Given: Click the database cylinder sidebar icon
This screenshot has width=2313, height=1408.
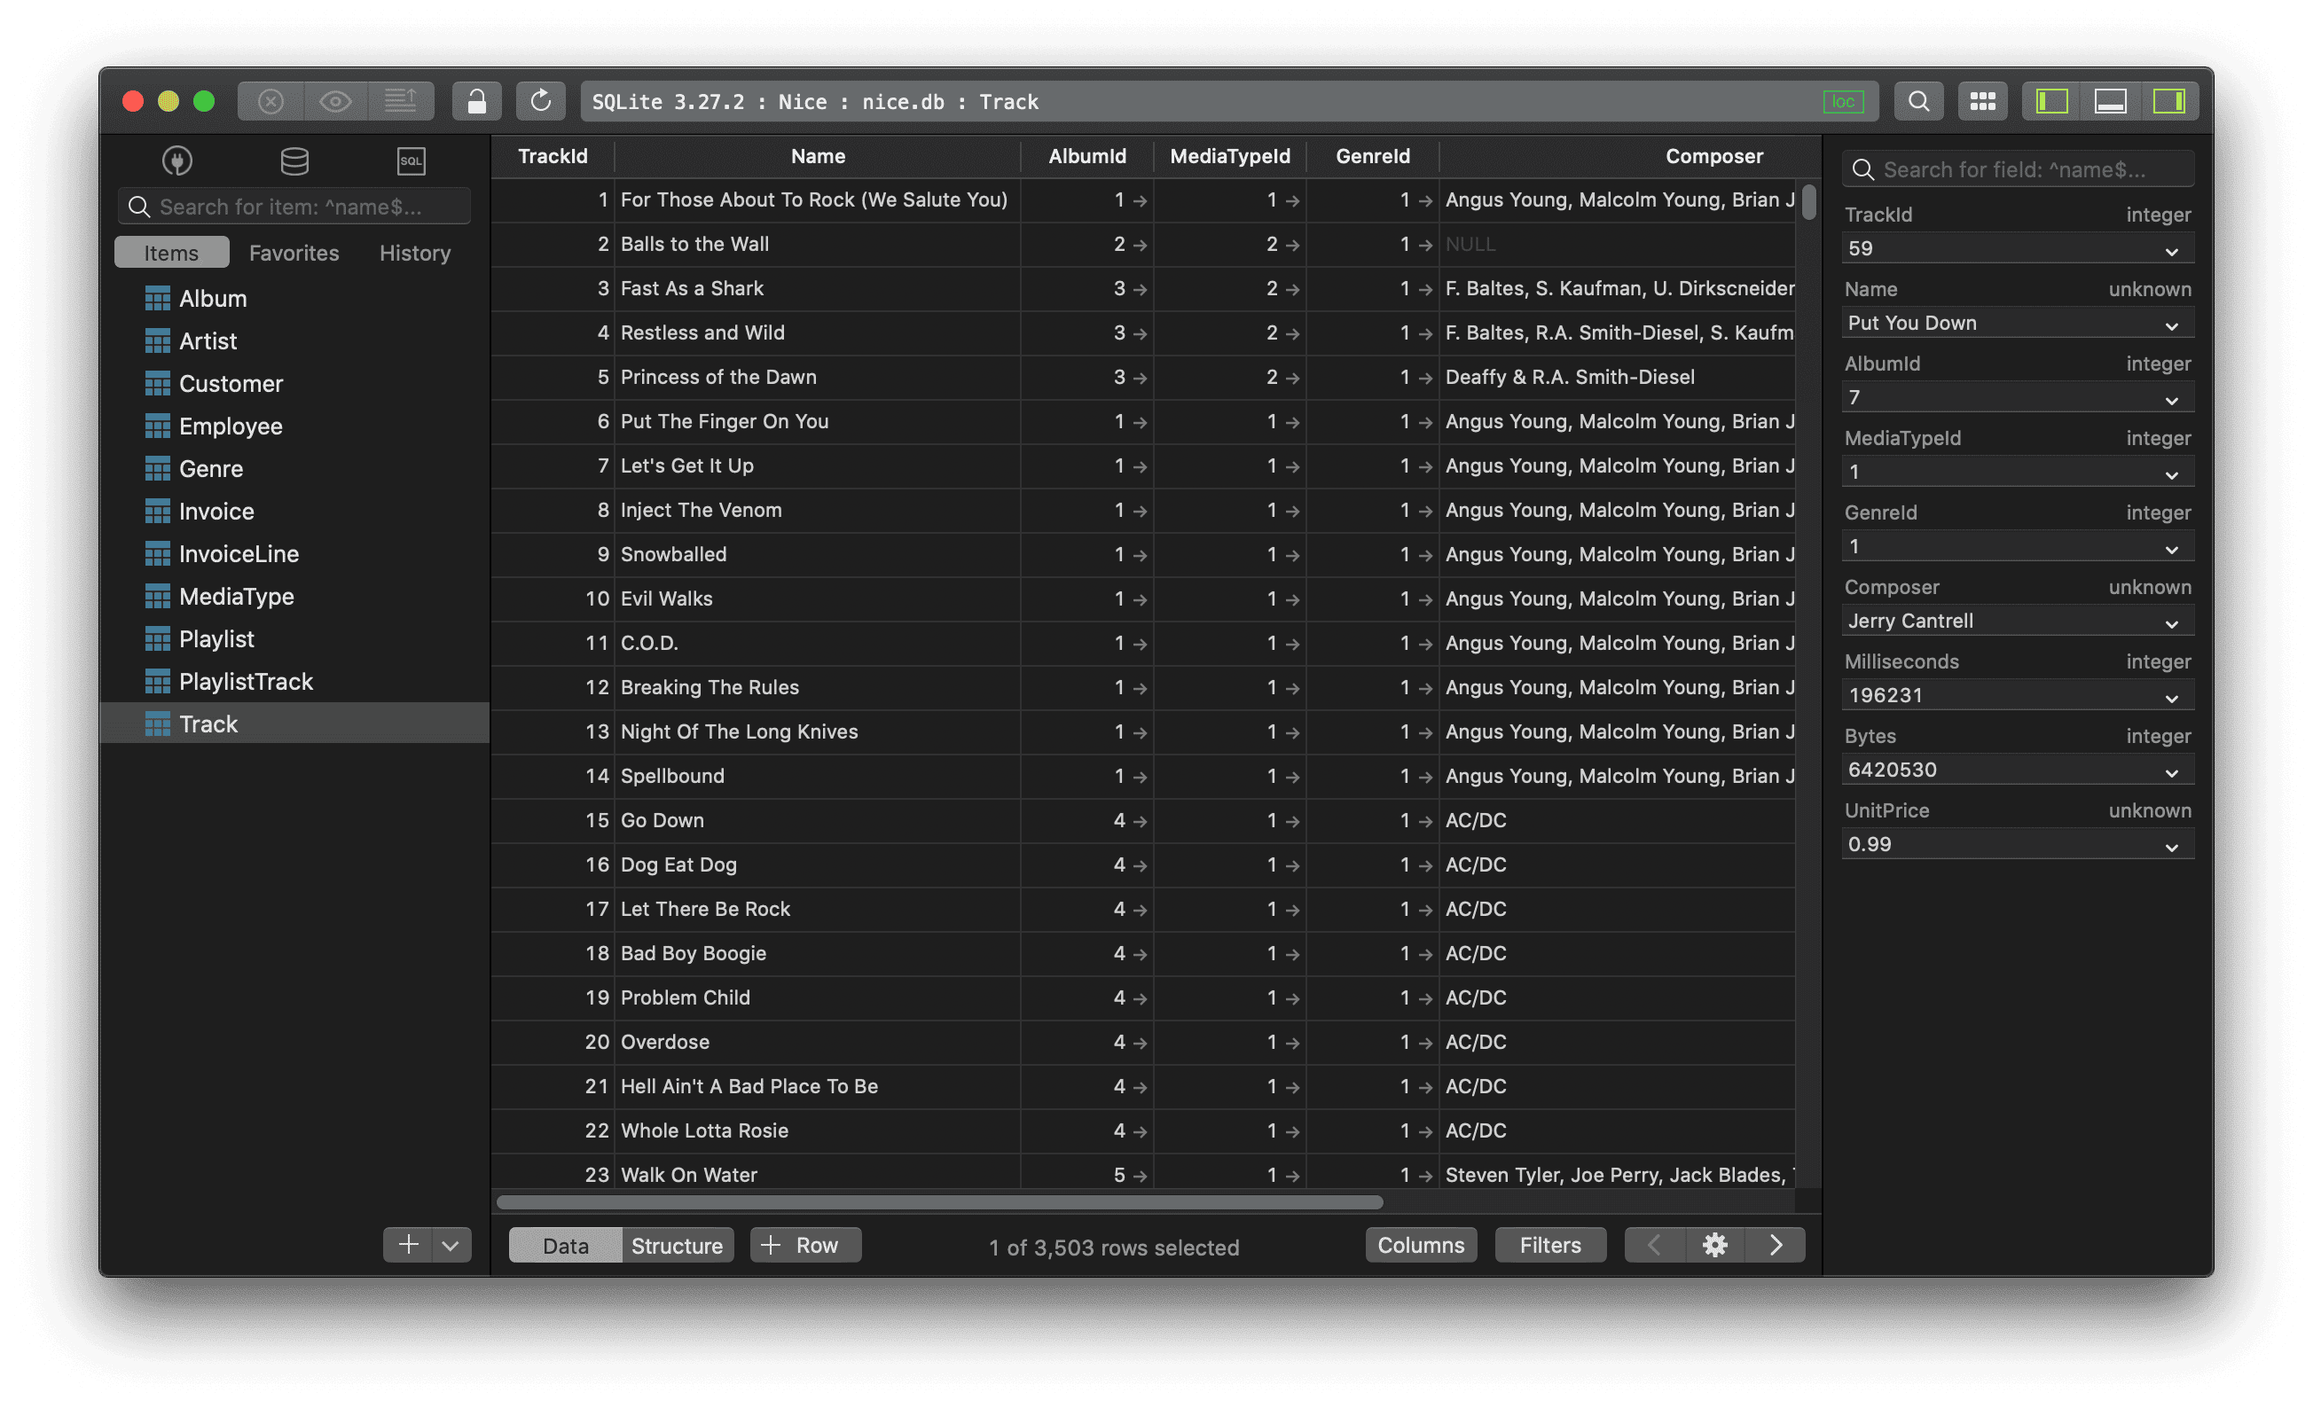Looking at the screenshot, I should pos(294,160).
